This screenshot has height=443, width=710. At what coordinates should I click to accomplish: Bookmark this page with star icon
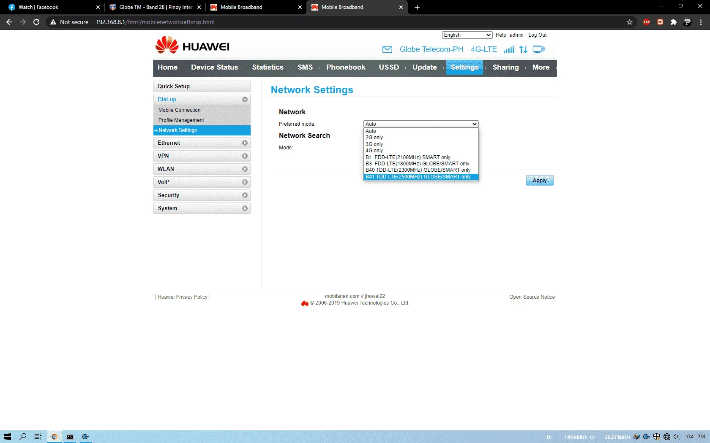[x=630, y=22]
